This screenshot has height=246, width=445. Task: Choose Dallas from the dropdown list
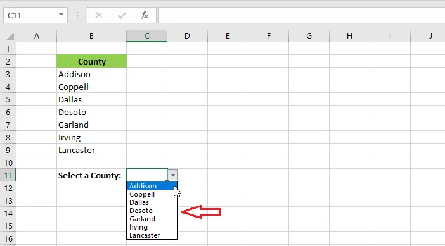(x=152, y=202)
